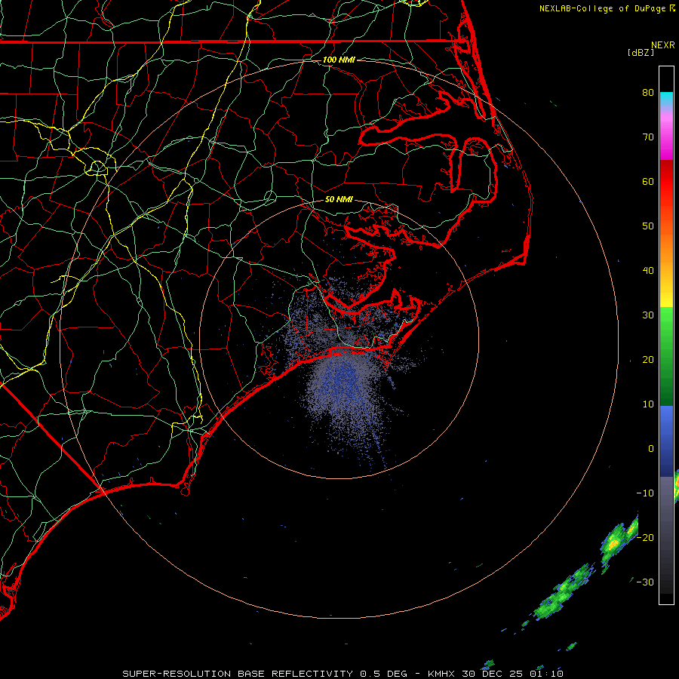Click the 0 value on the dBZ scale
The image size is (679, 679).
coord(651,449)
